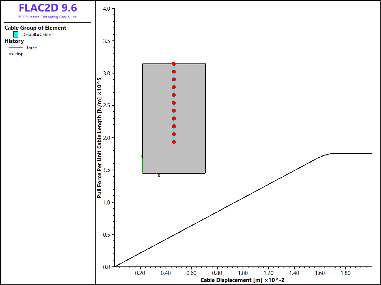
Task: Click the Cable Group of Element heading
Action: click(x=35, y=28)
